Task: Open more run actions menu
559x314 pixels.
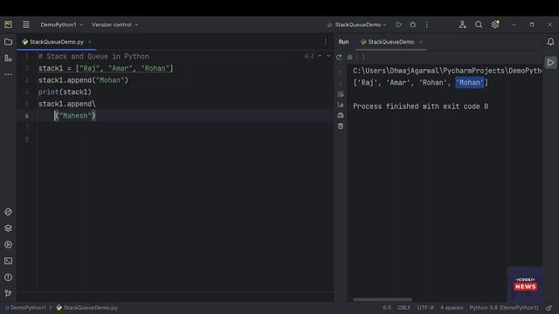Action: (427, 24)
